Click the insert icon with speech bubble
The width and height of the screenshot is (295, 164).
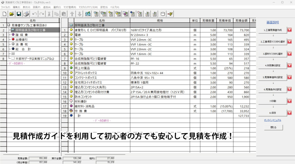tap(140, 14)
